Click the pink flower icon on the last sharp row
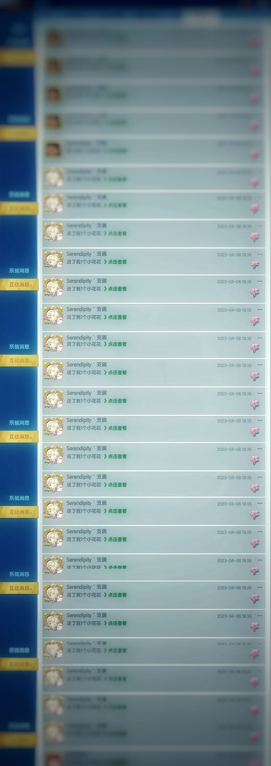Viewport: 271px width, 766px height. pyautogui.click(x=255, y=627)
